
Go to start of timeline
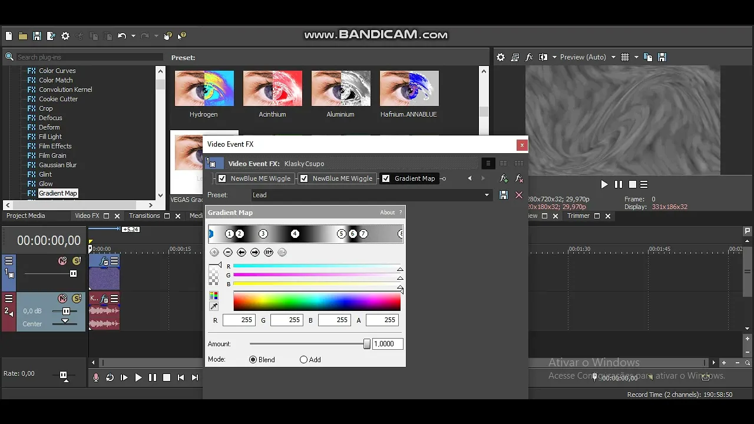point(181,377)
